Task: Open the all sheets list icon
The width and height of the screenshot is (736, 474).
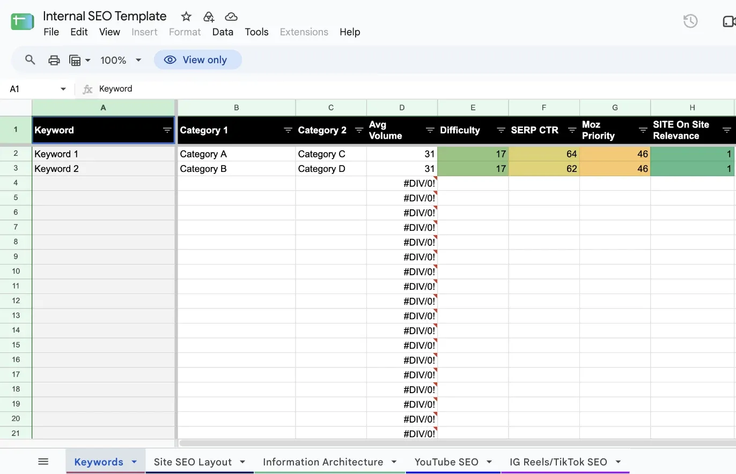Action: coord(43,462)
